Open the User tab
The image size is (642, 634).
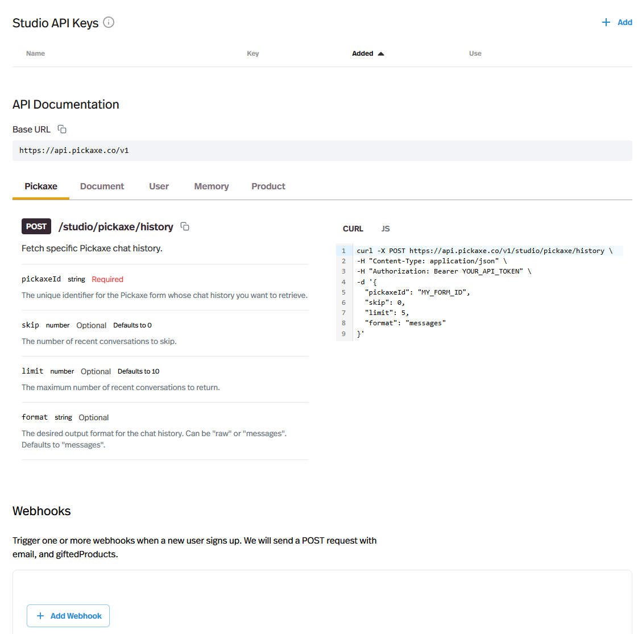tap(159, 187)
